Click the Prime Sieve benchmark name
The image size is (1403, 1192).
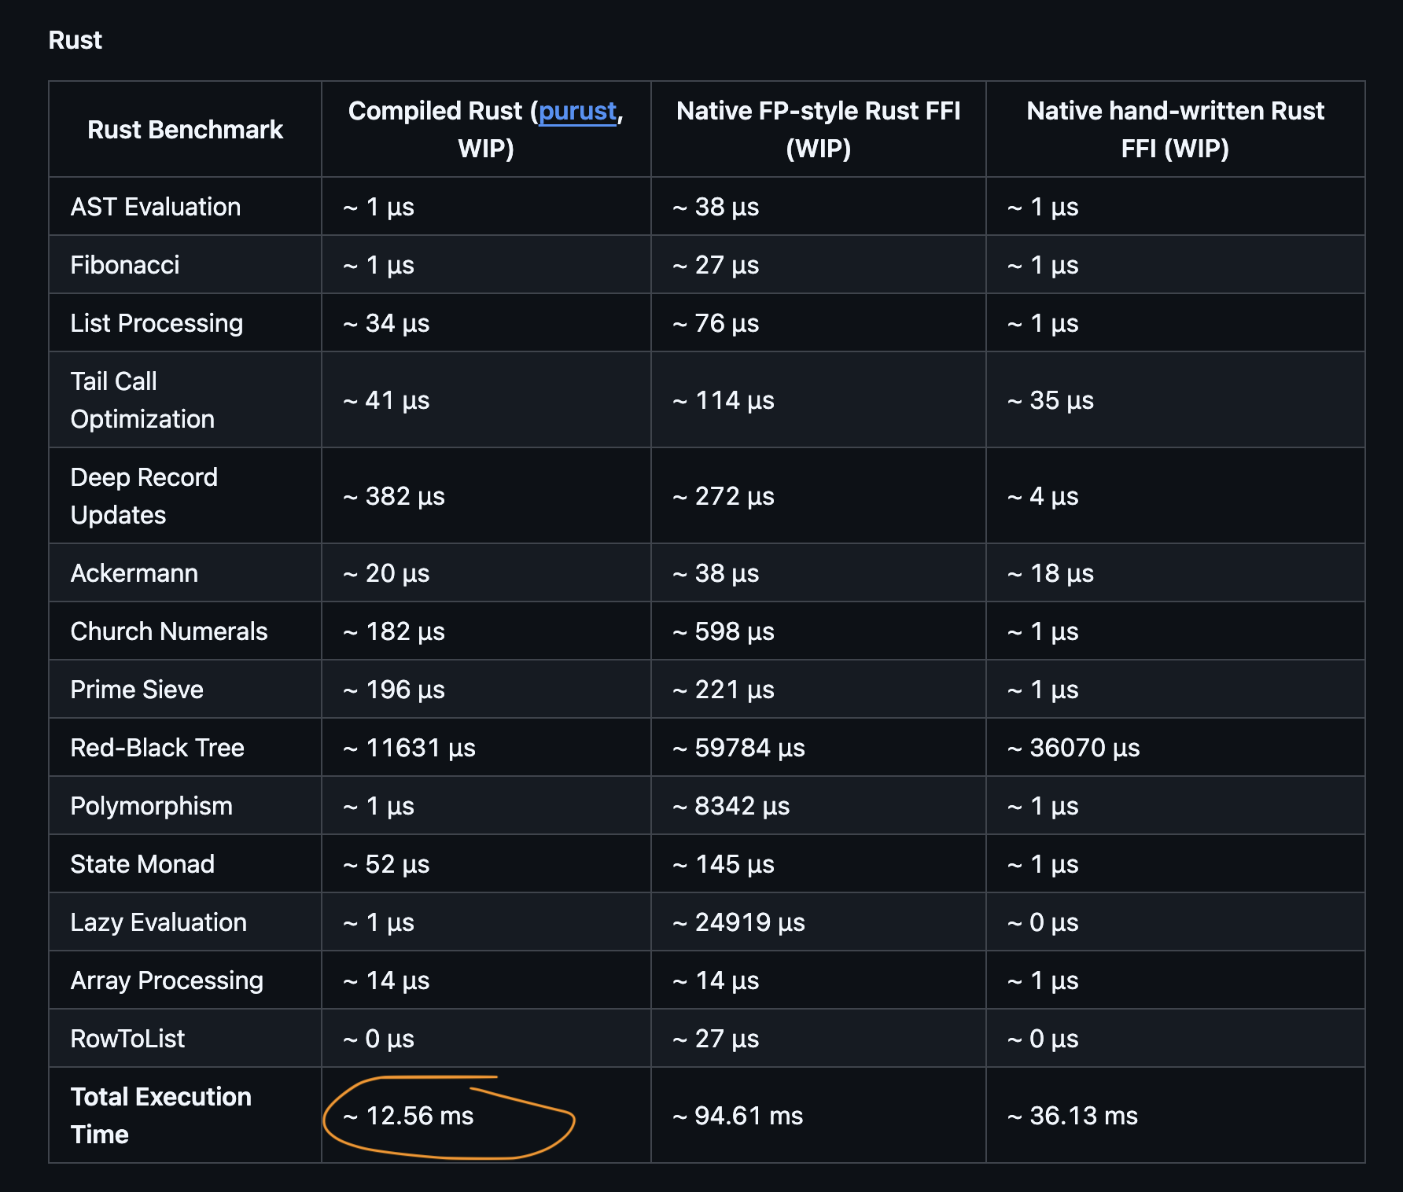(137, 690)
